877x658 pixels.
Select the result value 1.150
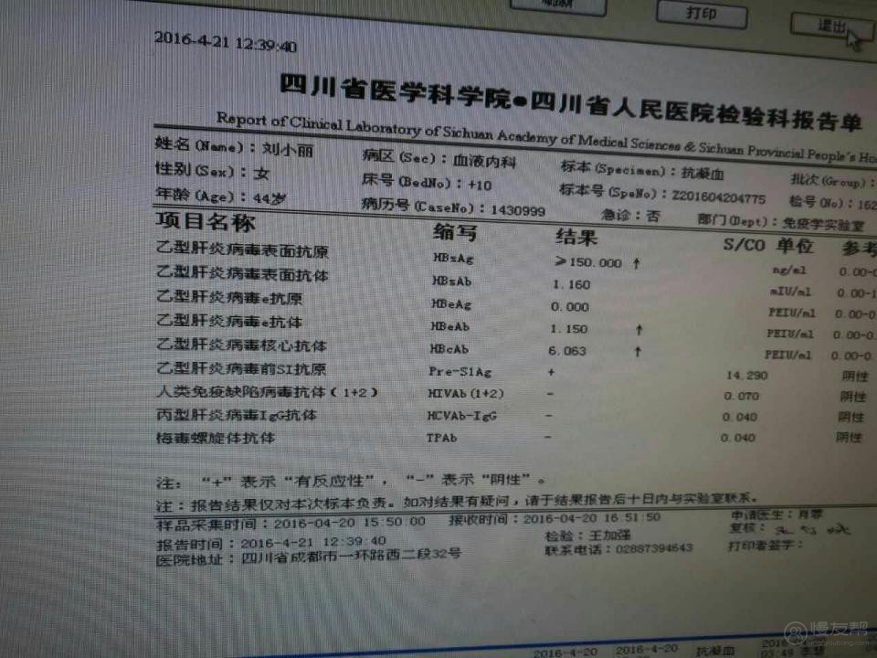[568, 329]
